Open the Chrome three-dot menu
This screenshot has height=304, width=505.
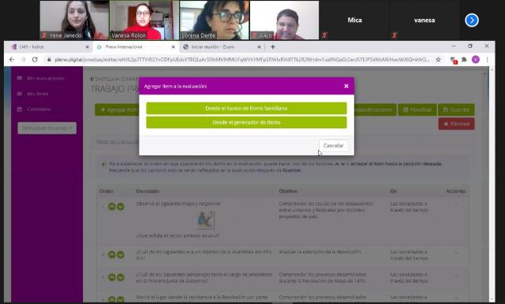coord(487,59)
